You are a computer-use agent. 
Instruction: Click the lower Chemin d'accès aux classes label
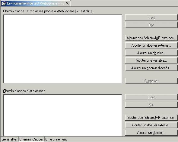tap(24, 91)
